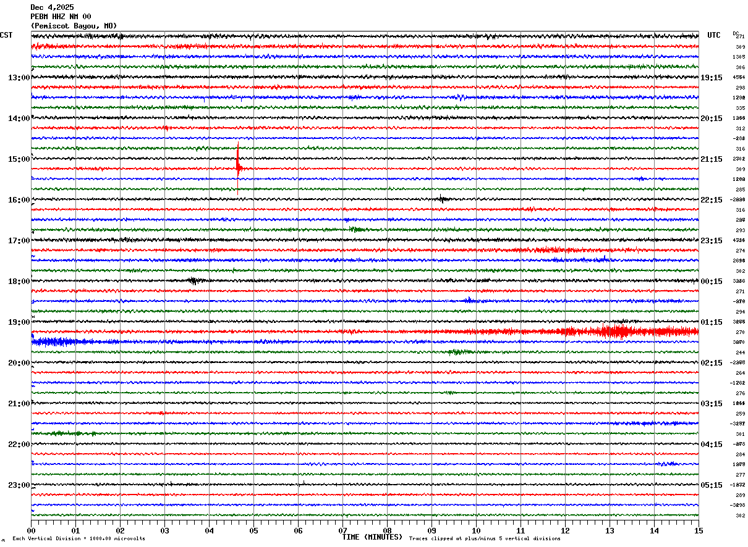
Task: Click the "Each Vertical Division" scale note
Action: click(79, 539)
